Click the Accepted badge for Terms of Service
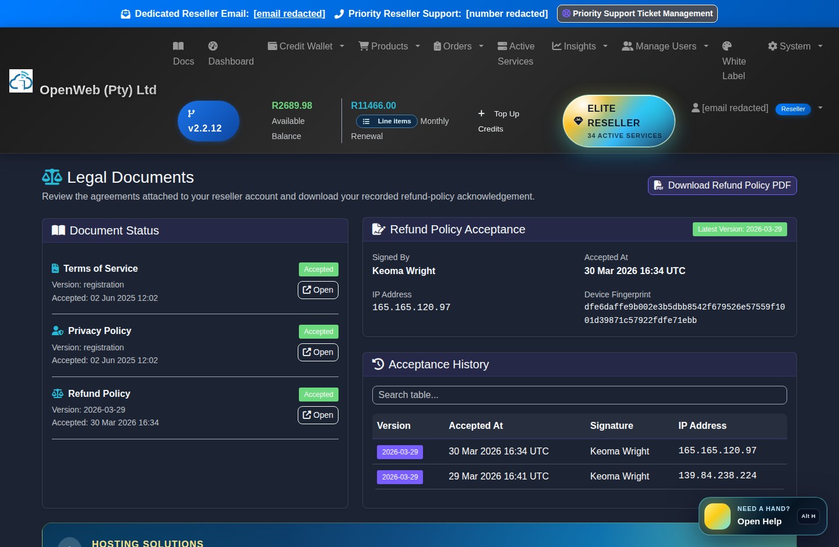This screenshot has height=547, width=839. point(319,269)
